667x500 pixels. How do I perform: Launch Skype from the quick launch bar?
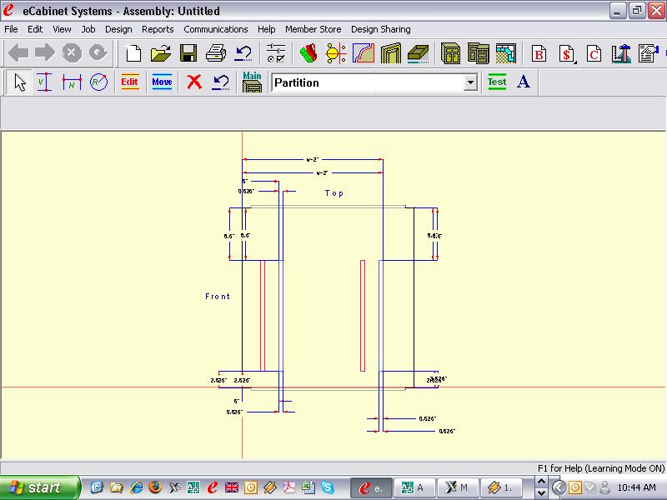point(327,487)
